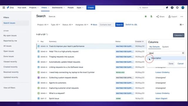Open the view layout switcher dropdown
This screenshot has width=188, height=106.
[x=182, y=25]
